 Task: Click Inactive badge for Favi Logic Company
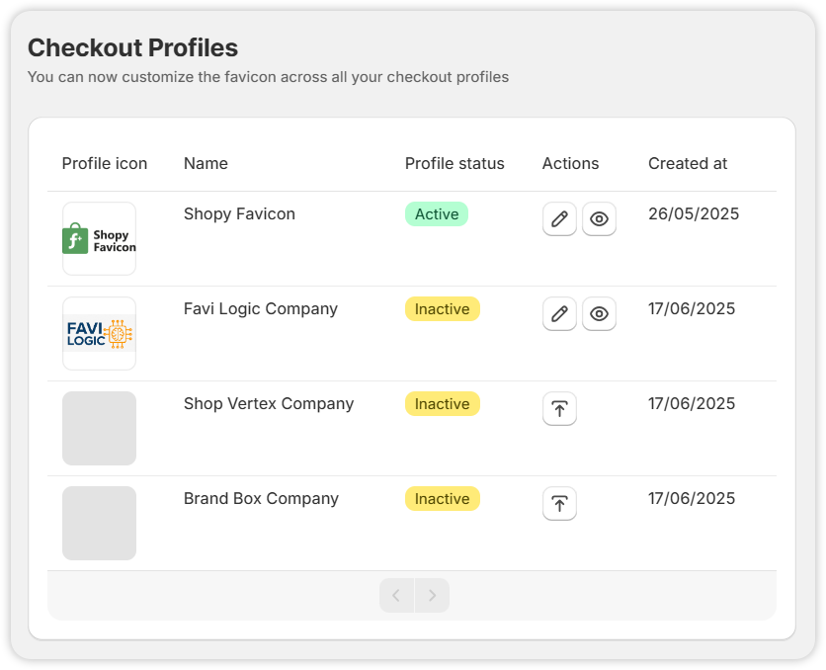443,308
